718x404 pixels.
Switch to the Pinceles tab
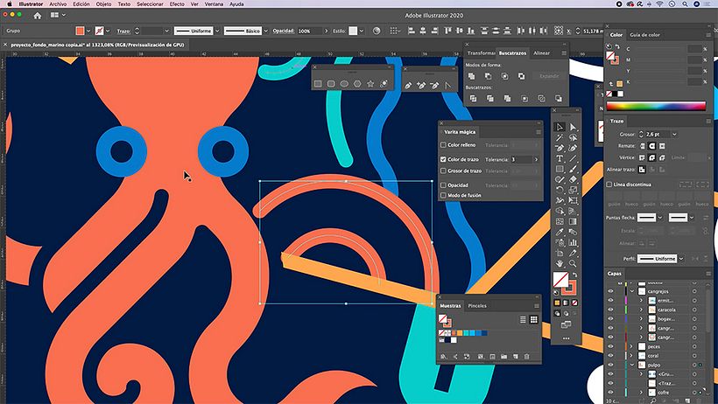[477, 306]
